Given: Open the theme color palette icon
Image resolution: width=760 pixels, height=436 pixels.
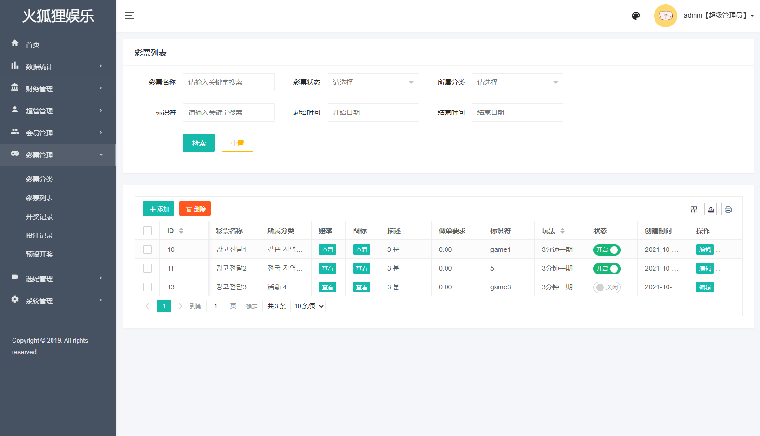Looking at the screenshot, I should click(x=636, y=16).
